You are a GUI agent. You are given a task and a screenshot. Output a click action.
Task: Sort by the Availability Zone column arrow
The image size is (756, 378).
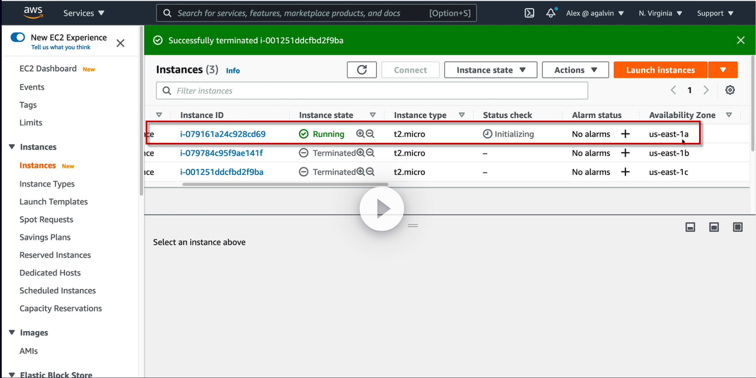[729, 115]
